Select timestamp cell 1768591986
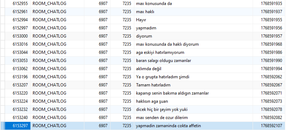Screen dimensions: 287x130 pyautogui.click(x=269, y=52)
